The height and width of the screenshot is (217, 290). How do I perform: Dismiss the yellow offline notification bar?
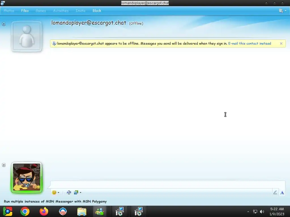(281, 44)
